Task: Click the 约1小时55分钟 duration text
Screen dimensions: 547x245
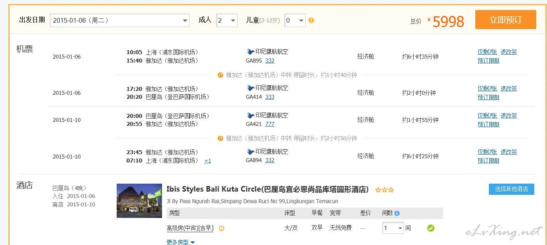Action: click(x=420, y=120)
